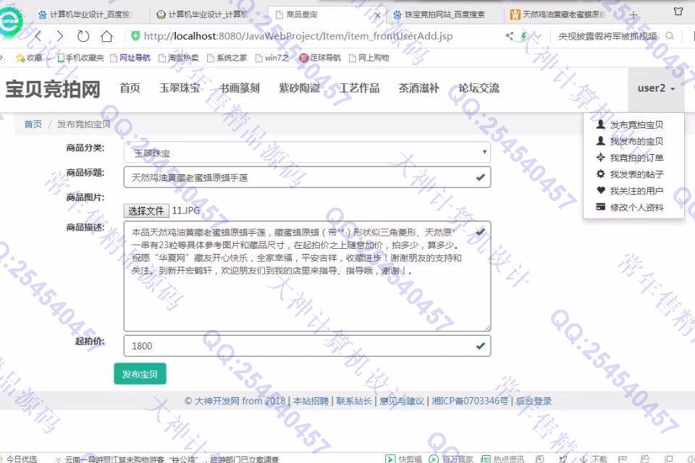
Task: Click the heart icon beside 我关注的用户
Action: point(601,190)
